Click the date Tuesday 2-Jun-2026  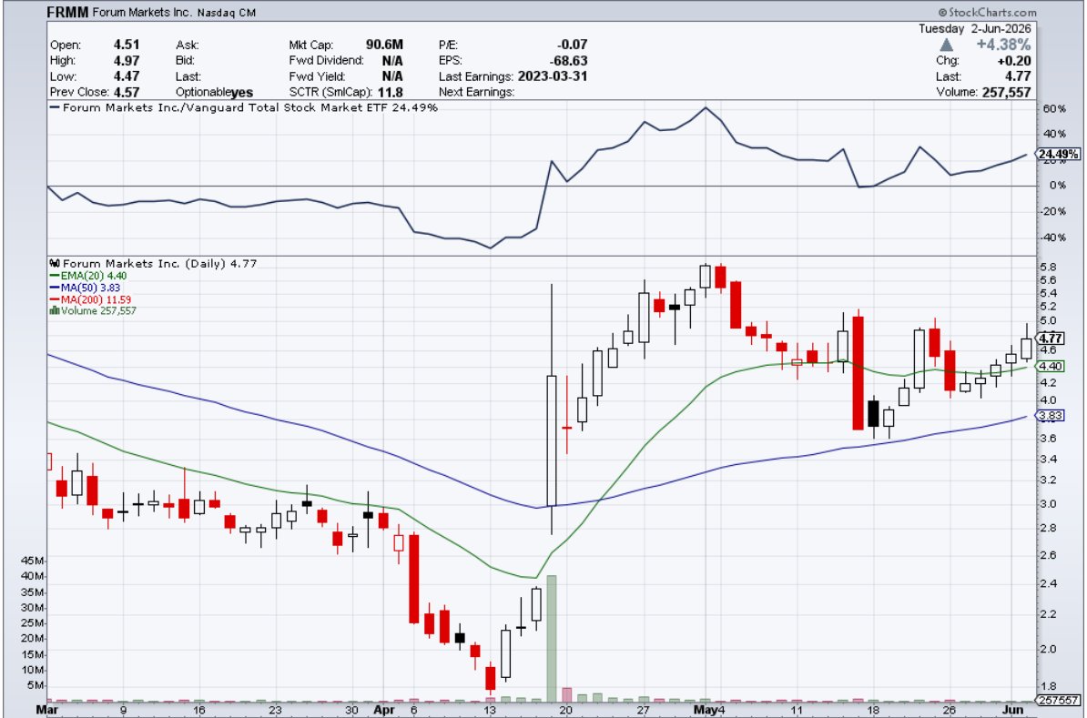975,29
